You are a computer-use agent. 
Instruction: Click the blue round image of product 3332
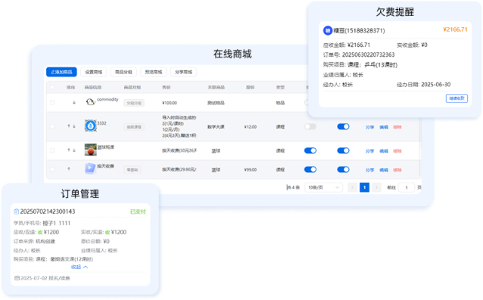click(x=91, y=126)
